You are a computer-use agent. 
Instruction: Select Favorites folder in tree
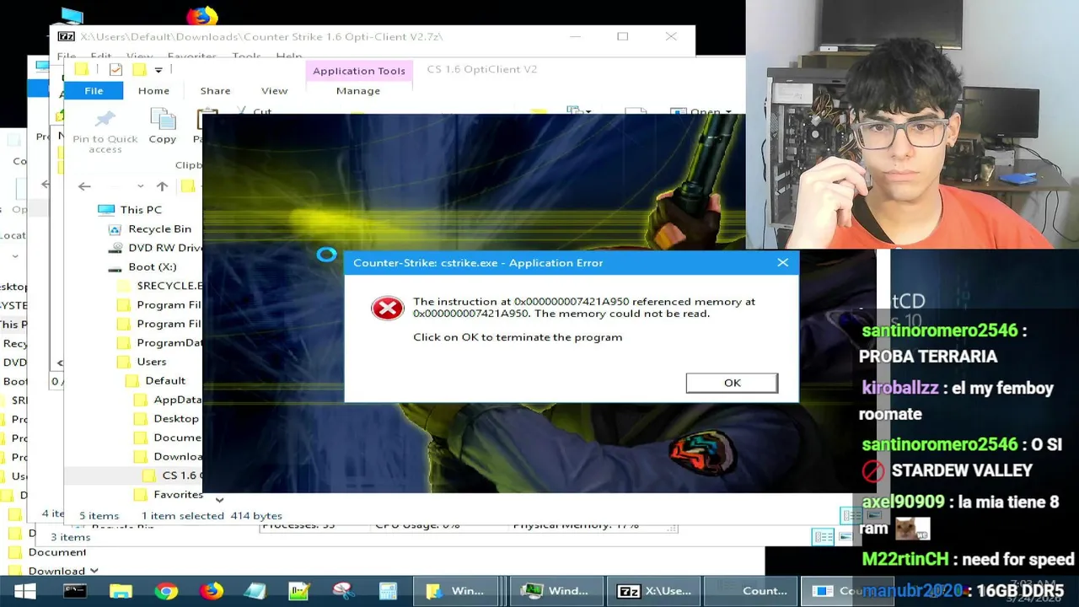[178, 494]
